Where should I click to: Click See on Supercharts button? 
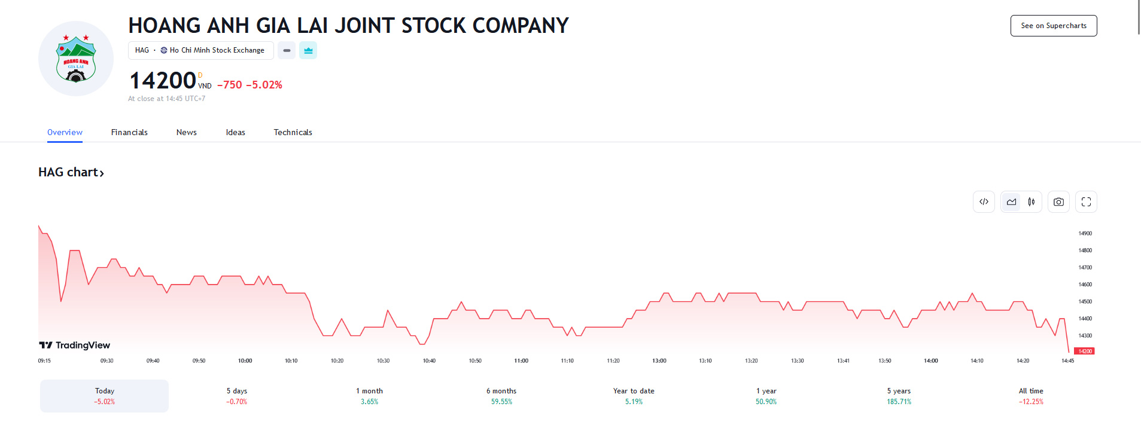[1053, 26]
